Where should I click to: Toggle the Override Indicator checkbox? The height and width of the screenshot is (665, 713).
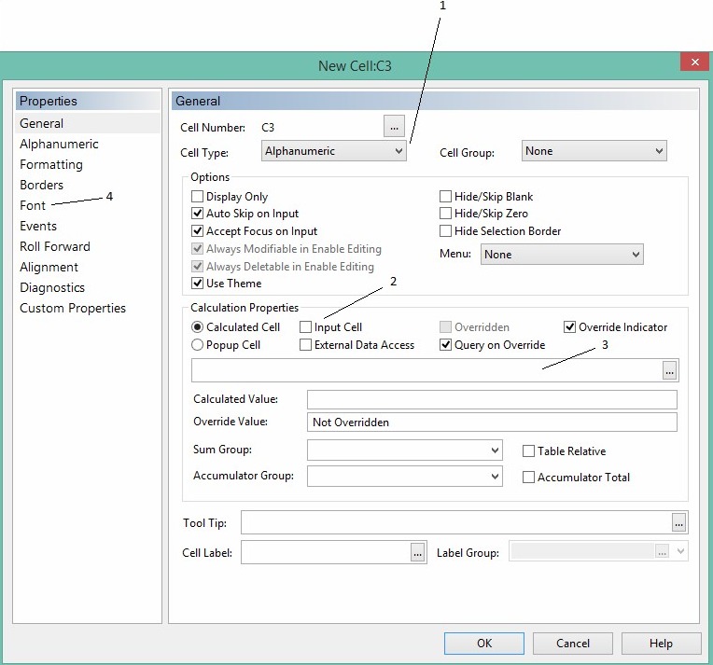click(570, 327)
